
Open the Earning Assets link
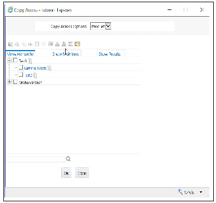point(35,68)
